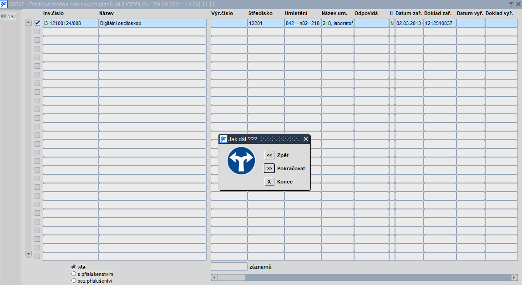The width and height of the screenshot is (522, 285).
Task: Click the záznamů count field
Action: point(229,267)
